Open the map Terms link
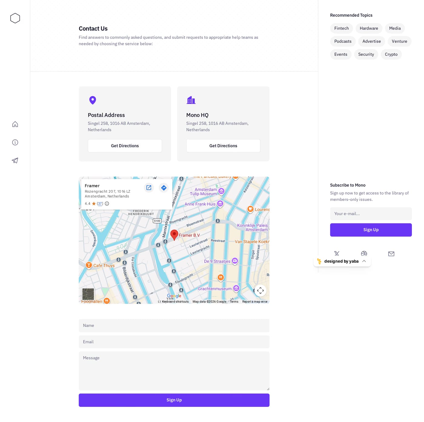Image resolution: width=424 pixels, height=422 pixels. 234,301
